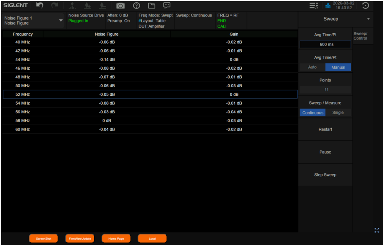Select the Sweep/Control side tab
Viewport: 383px width, 245px height.
[360, 36]
